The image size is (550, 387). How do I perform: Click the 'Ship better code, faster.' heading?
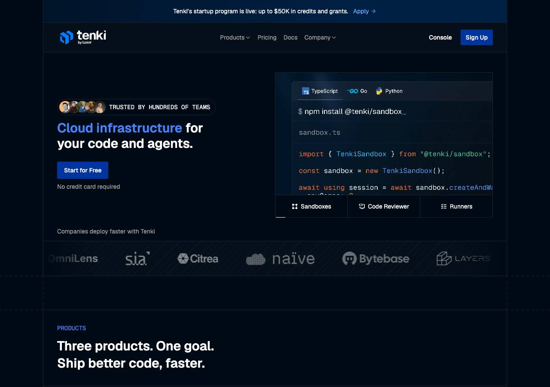[x=131, y=363]
